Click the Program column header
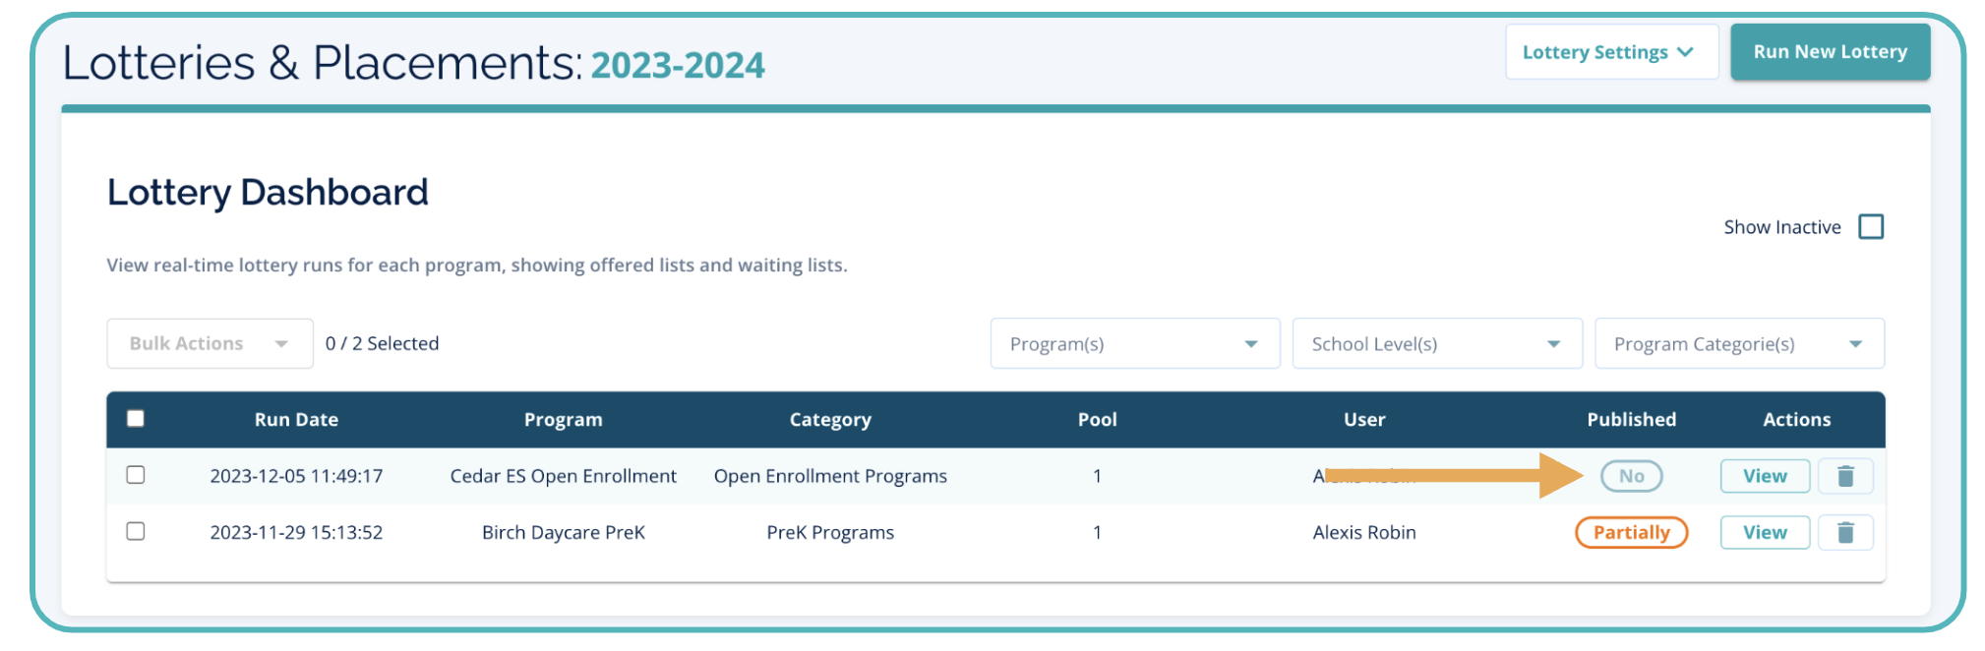The height and width of the screenshot is (651, 1985). pos(563,420)
